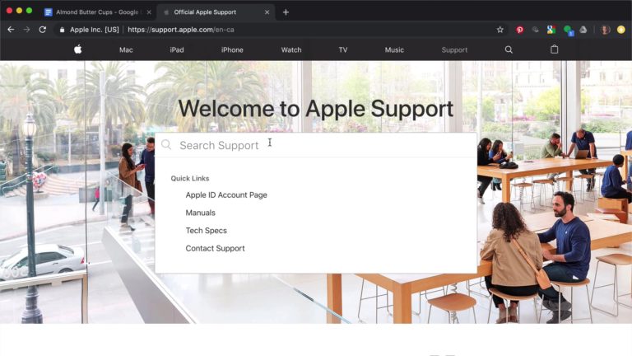Close the Official Apple Support tab
The height and width of the screenshot is (356, 632).
coord(267,12)
